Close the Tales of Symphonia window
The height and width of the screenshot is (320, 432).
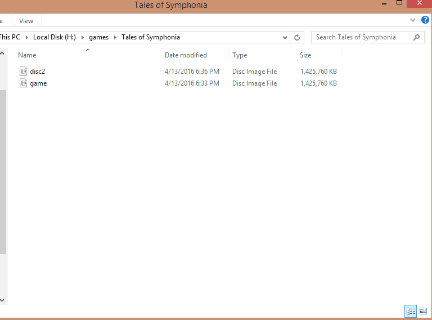(x=419, y=3)
